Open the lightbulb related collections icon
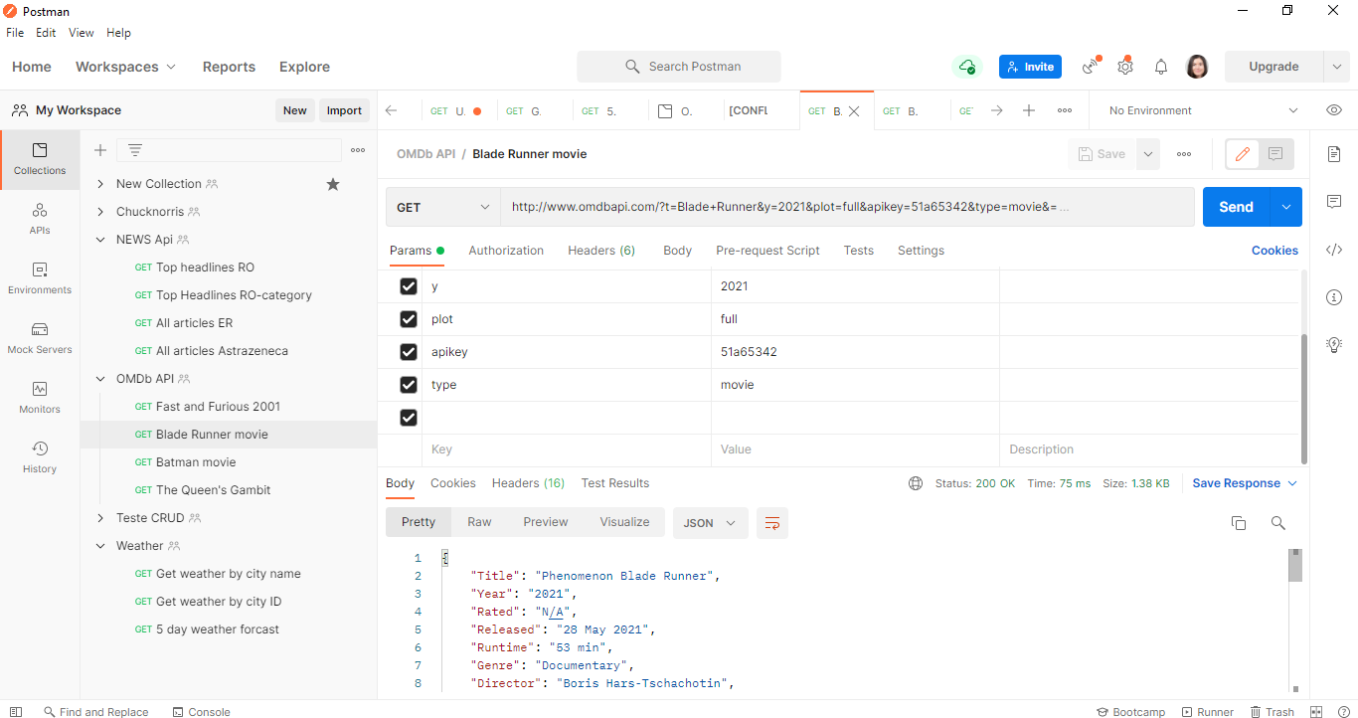The width and height of the screenshot is (1358, 718). pyautogui.click(x=1334, y=345)
